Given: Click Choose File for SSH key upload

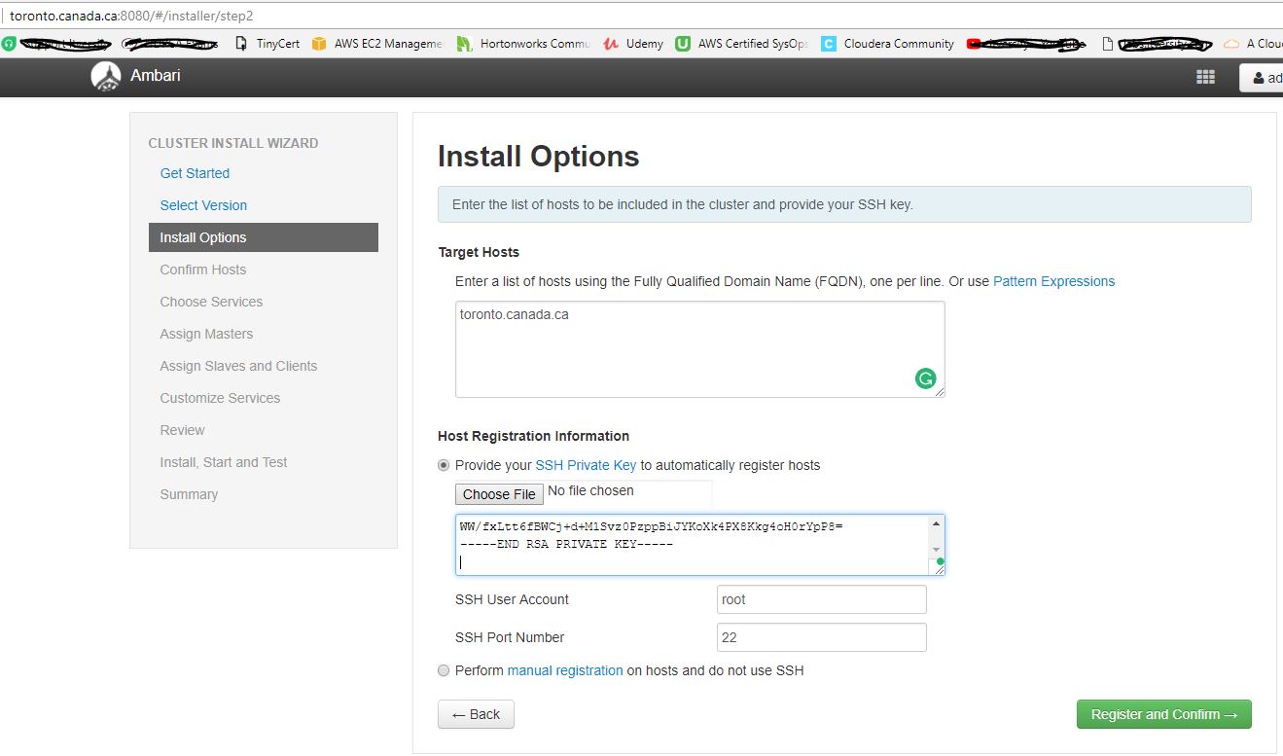Looking at the screenshot, I should pos(499,493).
